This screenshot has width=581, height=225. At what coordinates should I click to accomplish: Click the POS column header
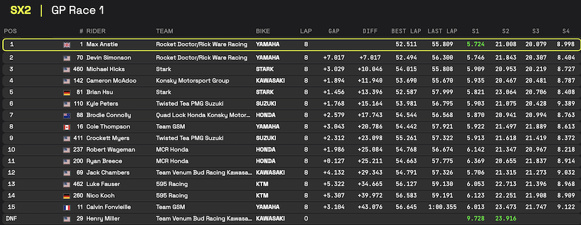pos(10,31)
